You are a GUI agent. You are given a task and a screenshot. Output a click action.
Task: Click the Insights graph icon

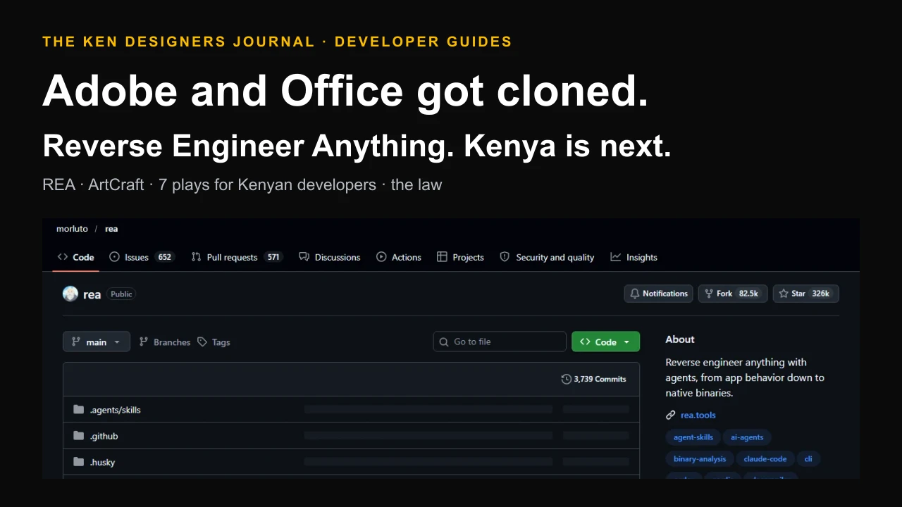pyautogui.click(x=616, y=257)
